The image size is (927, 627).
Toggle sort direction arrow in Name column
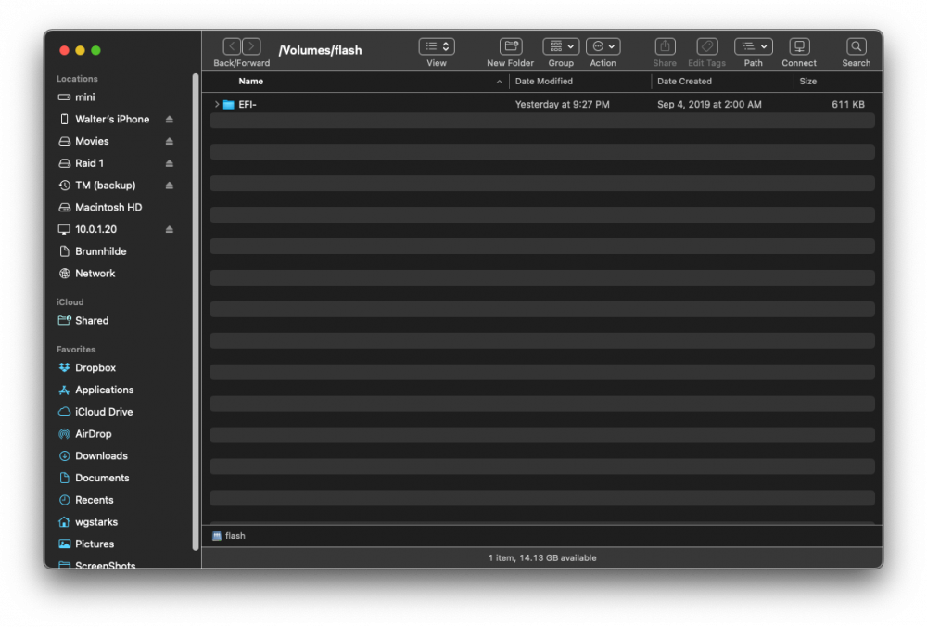click(x=499, y=82)
